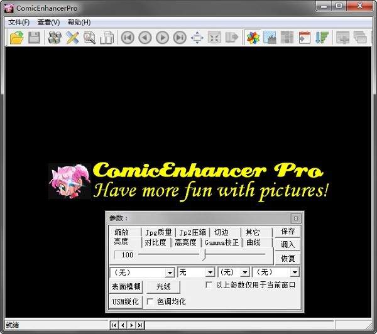Image resolution: width=377 pixels, height=334 pixels.
Task: Open the 帮助(H) menu
Action: [79, 23]
